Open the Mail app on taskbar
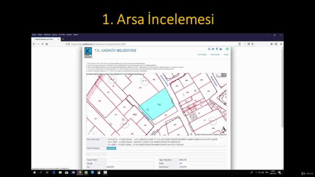This screenshot has height=177, width=315. (66, 173)
